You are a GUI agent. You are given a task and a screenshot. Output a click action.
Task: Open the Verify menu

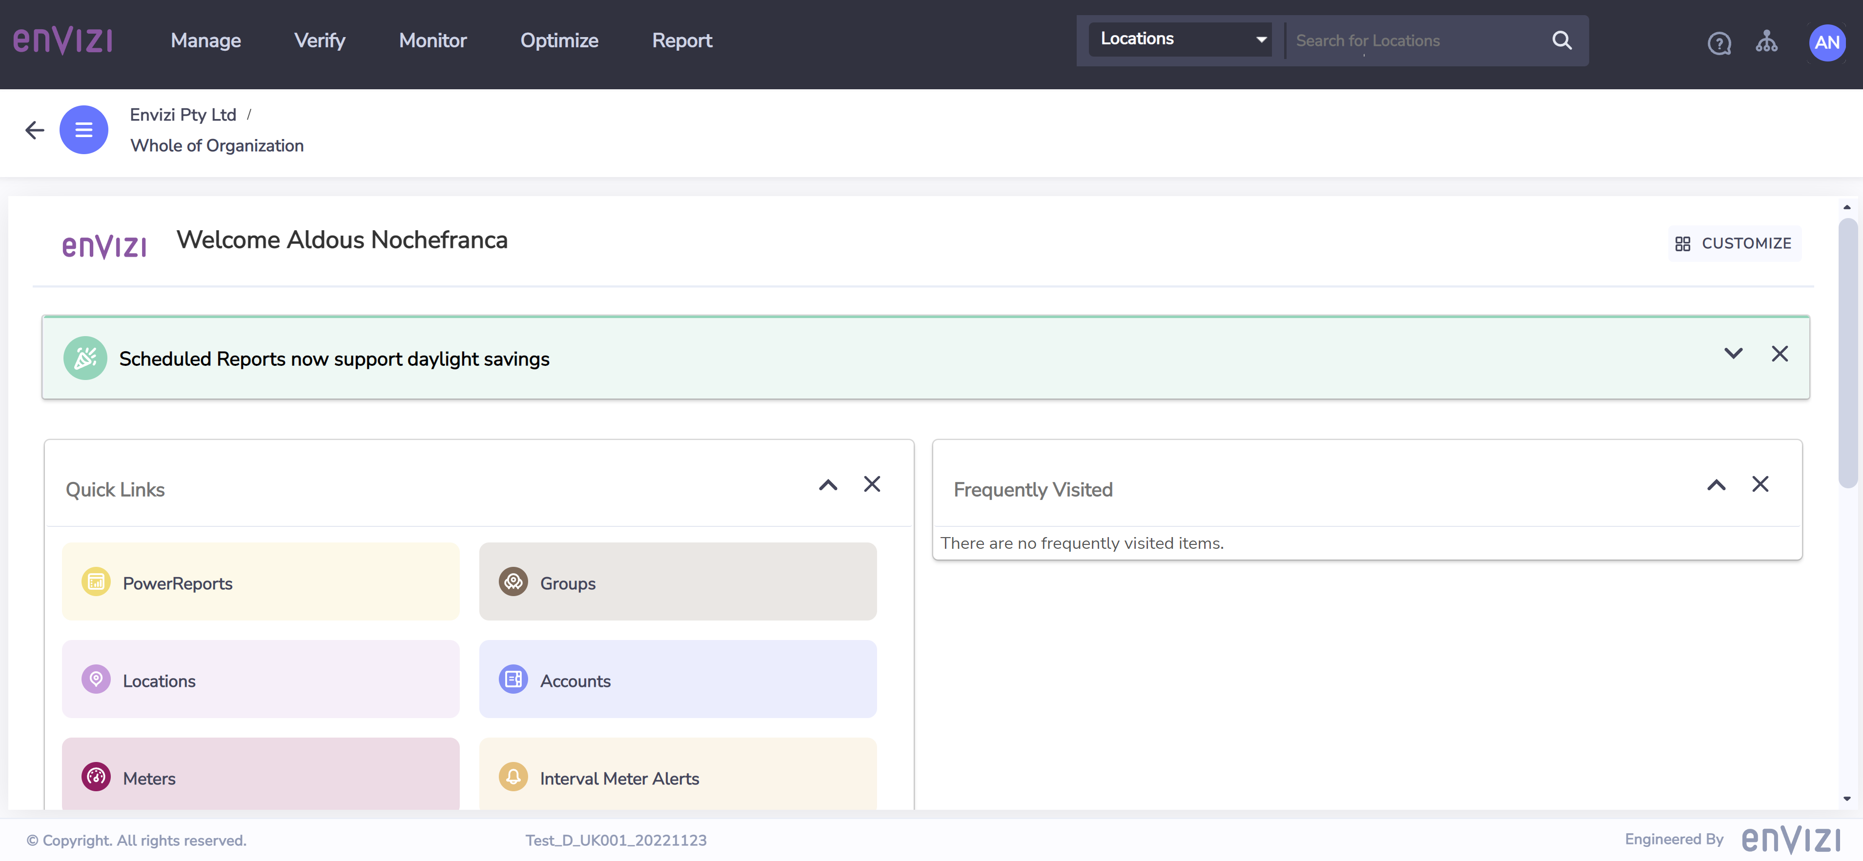click(x=320, y=40)
